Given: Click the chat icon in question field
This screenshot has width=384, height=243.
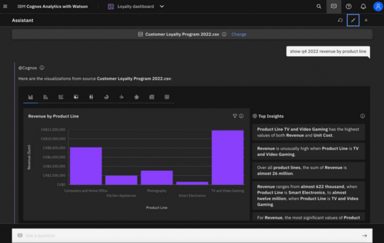Looking at the screenshot, I should click(20, 236).
